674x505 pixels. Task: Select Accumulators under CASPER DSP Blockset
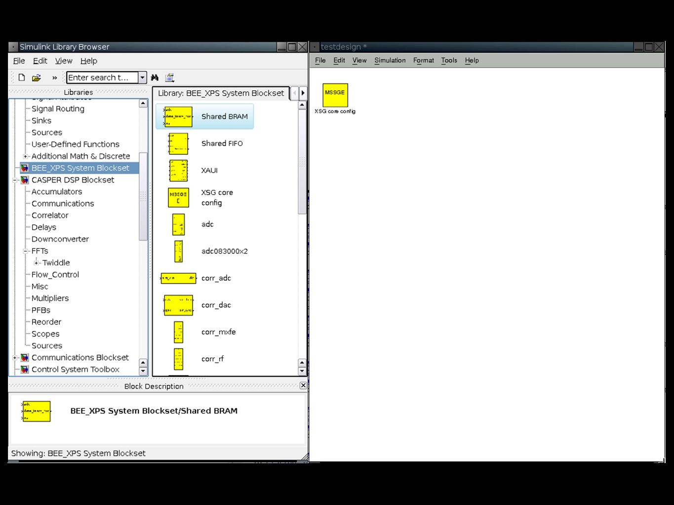(x=57, y=192)
